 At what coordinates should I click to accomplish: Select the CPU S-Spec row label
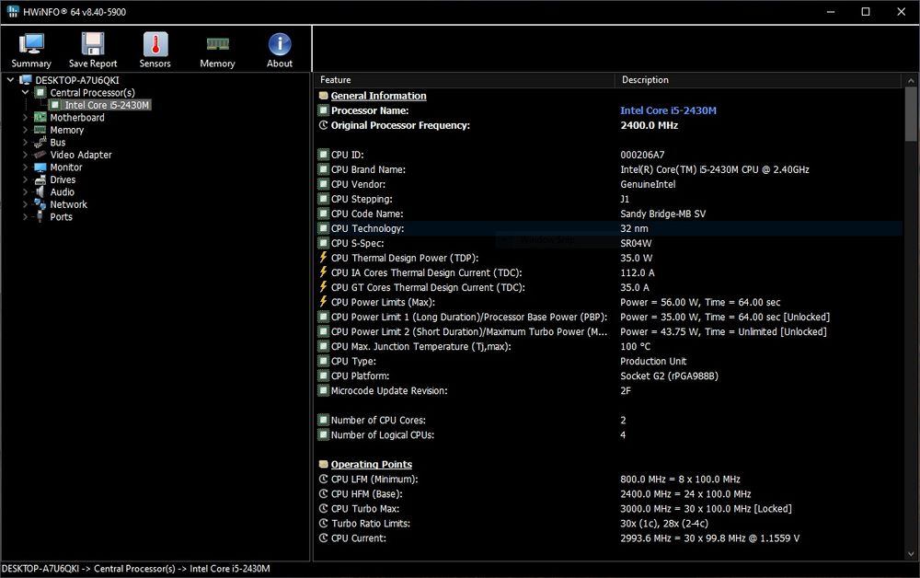click(357, 243)
